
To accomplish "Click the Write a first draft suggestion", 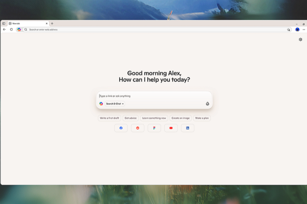I will point(109,118).
